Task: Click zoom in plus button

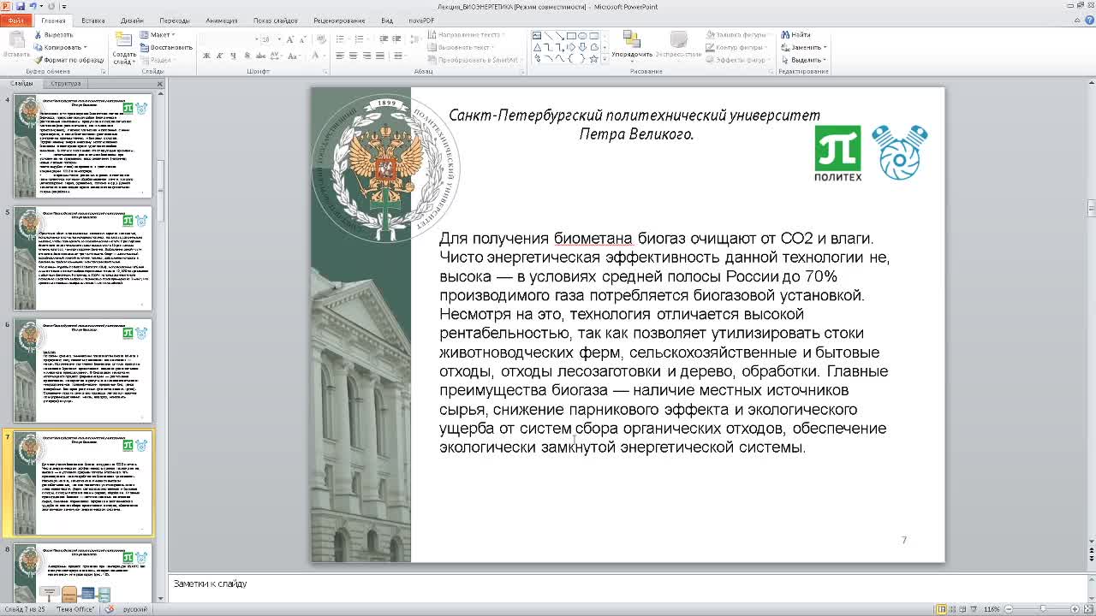Action: pos(1075,609)
